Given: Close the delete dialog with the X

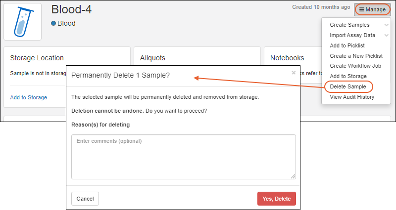Looking at the screenshot, I should (294, 73).
